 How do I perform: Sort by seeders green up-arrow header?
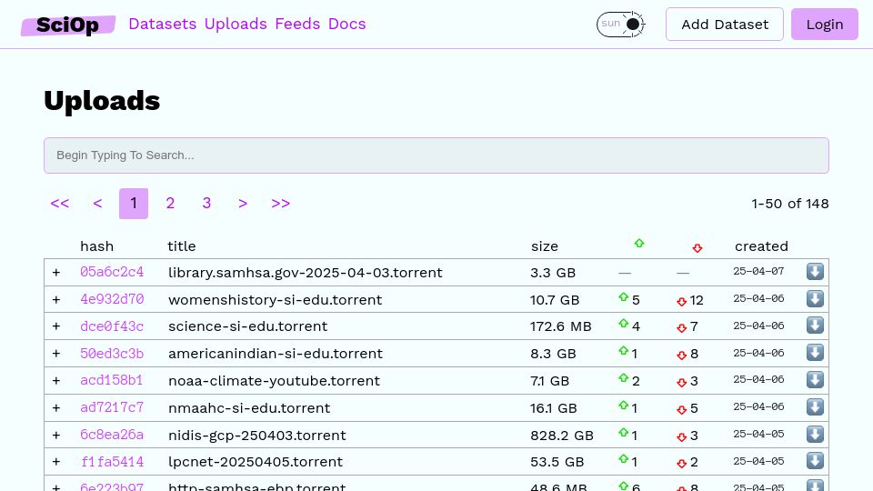(x=639, y=244)
